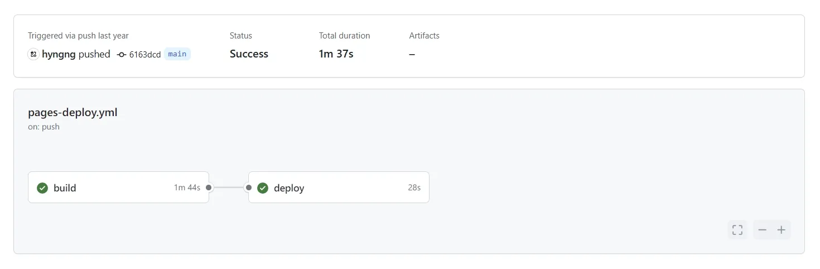Zoom in the workflow graph with plus
Image resolution: width=820 pixels, height=269 pixels.
point(782,230)
